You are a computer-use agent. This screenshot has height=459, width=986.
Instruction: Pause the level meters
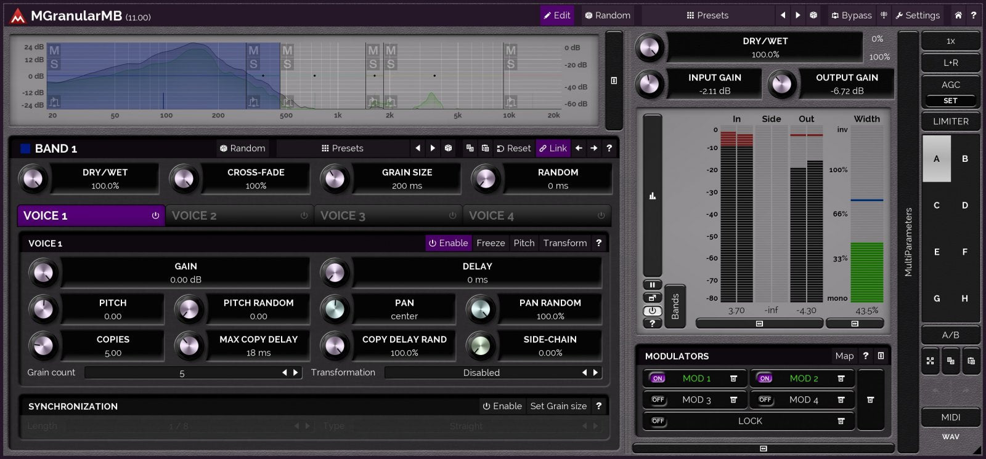point(651,285)
